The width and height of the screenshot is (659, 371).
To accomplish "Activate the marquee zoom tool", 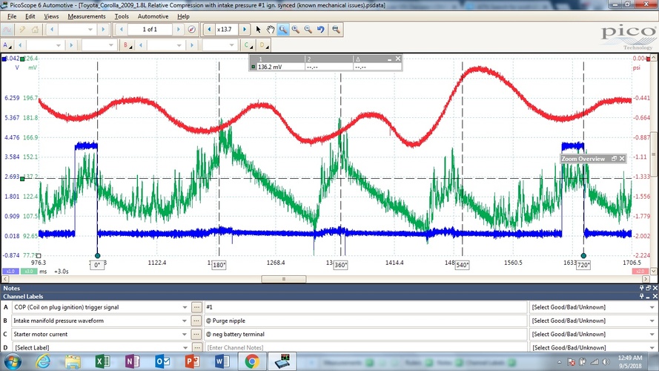I will (283, 30).
